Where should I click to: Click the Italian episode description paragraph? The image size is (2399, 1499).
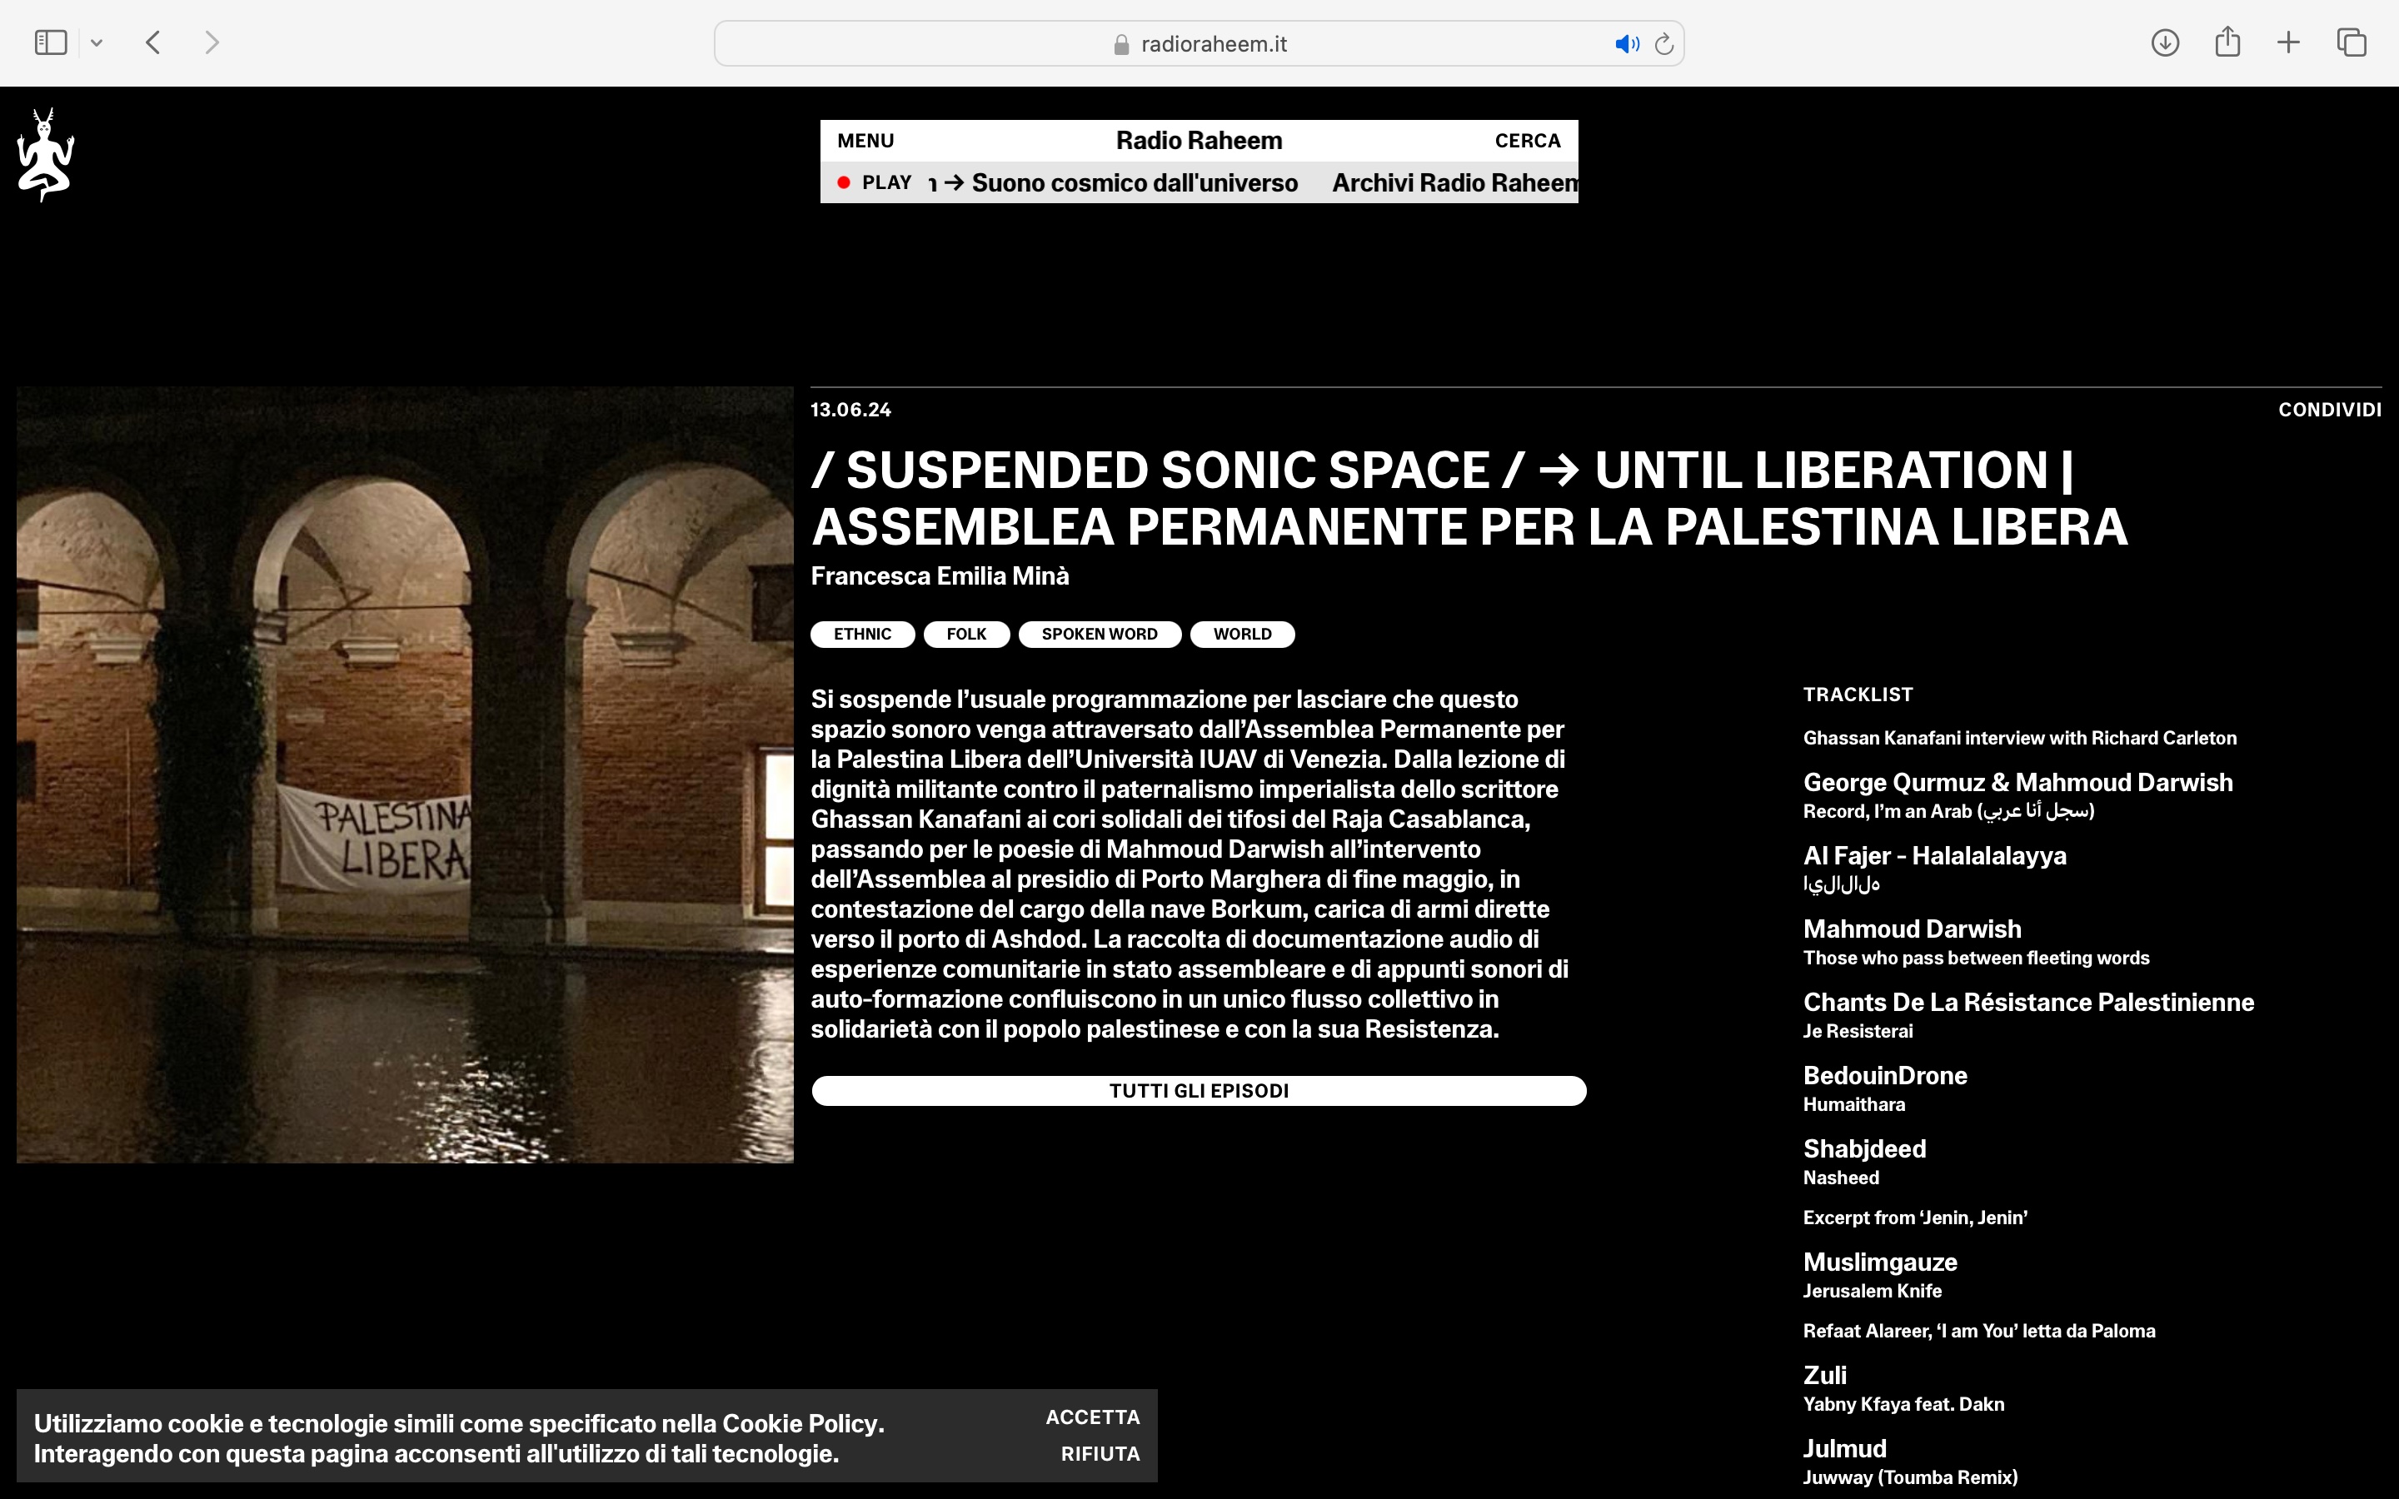point(1190,864)
